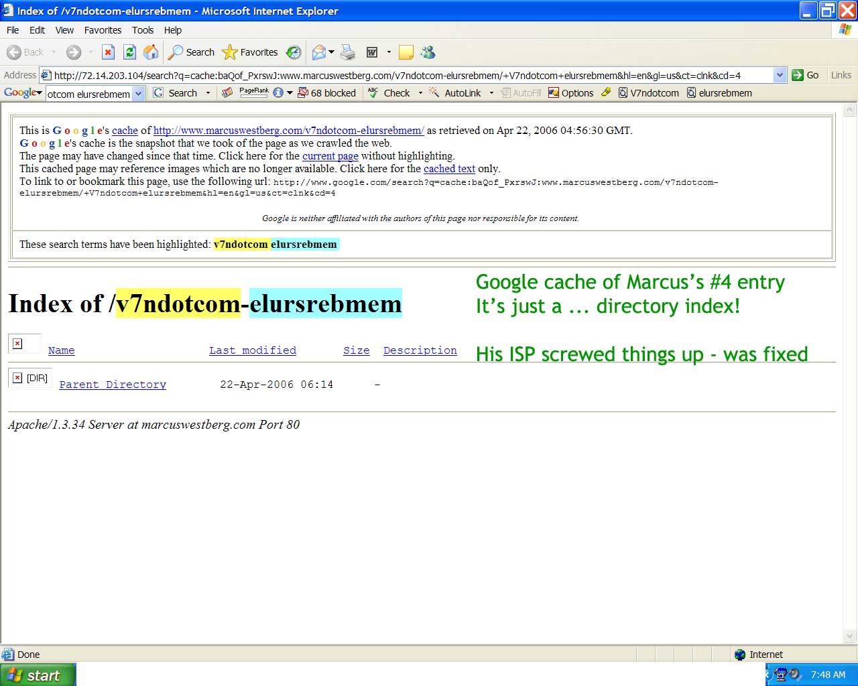Image resolution: width=858 pixels, height=686 pixels.
Task: Click the AutoFill button
Action: pos(521,93)
